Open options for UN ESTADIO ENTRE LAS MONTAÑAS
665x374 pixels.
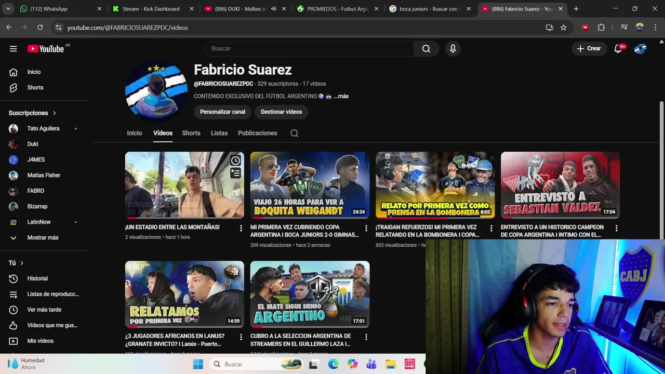(241, 228)
